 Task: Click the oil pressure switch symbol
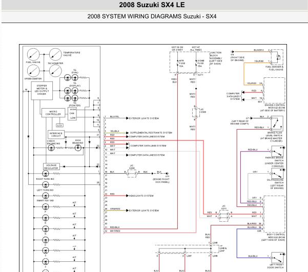277,173
